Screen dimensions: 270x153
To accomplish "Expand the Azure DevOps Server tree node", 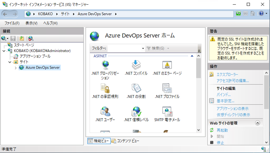I will [x=16, y=68].
